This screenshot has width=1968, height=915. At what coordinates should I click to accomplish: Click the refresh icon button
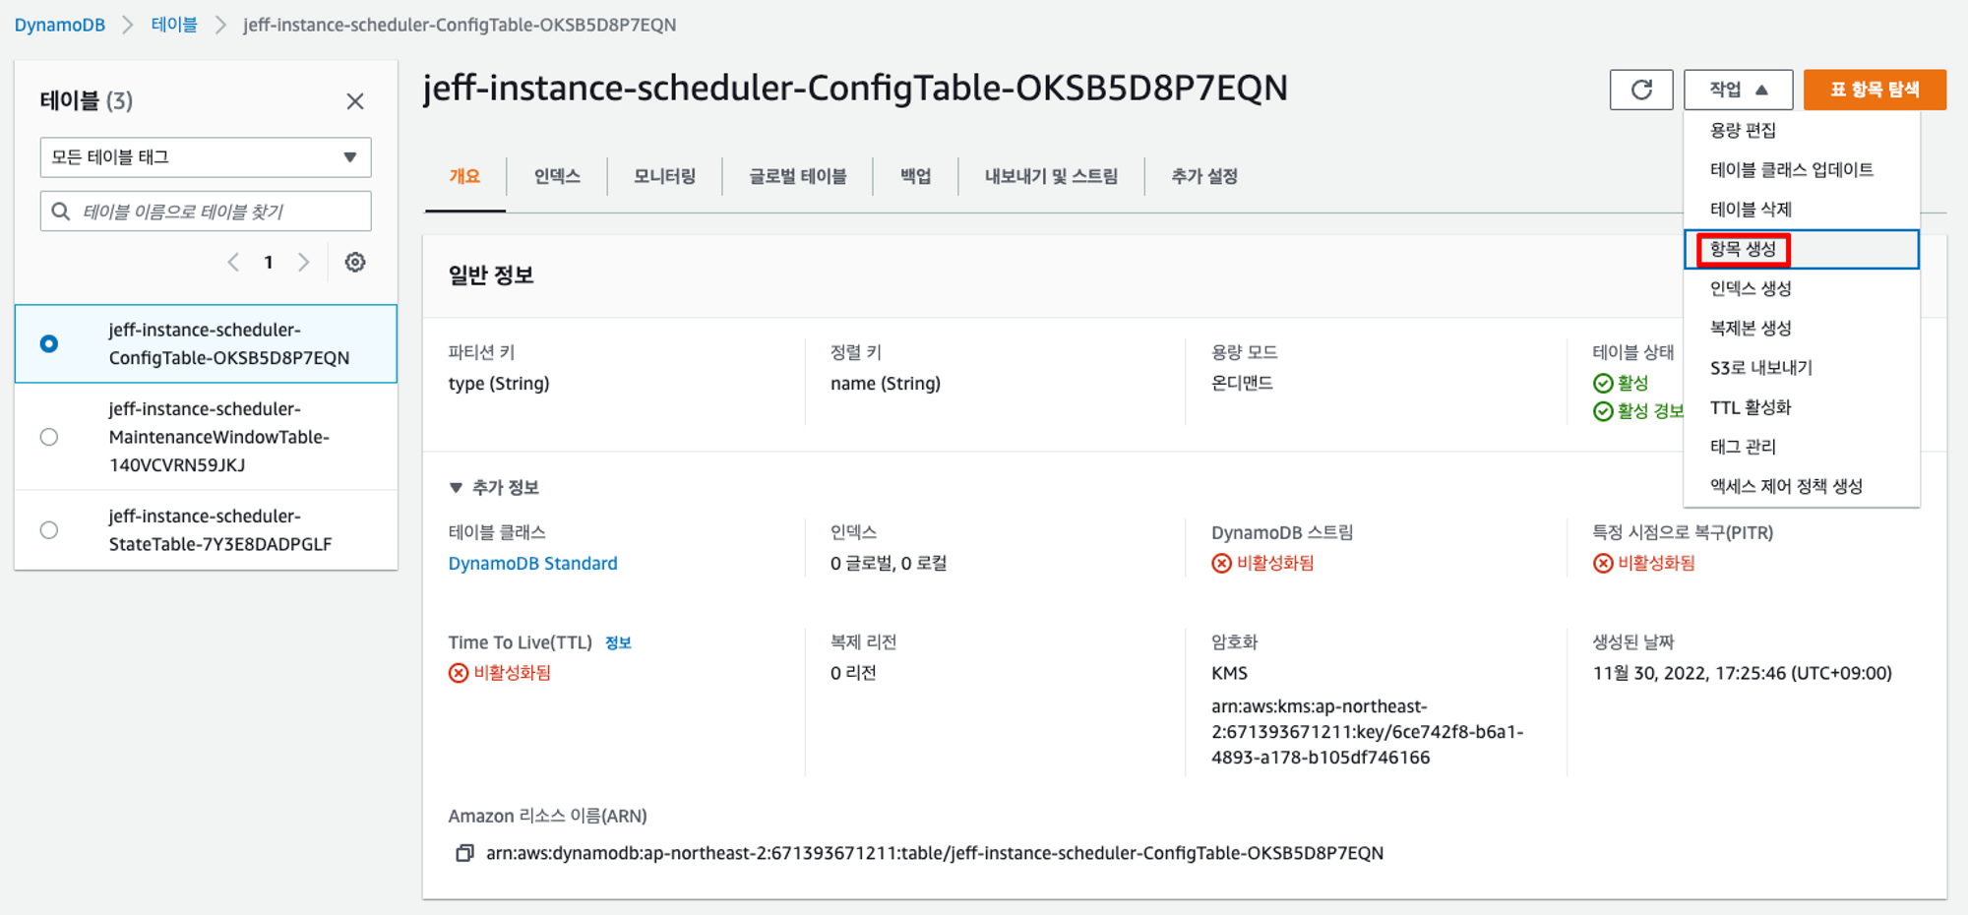(x=1641, y=90)
